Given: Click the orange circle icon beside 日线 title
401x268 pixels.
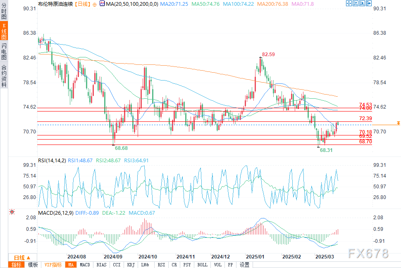Looking at the screenshot, I should coord(95,4).
